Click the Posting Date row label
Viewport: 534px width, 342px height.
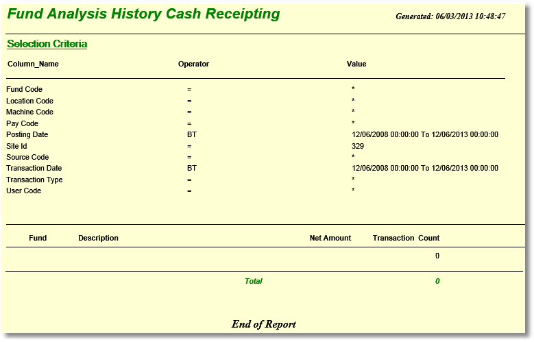[27, 135]
